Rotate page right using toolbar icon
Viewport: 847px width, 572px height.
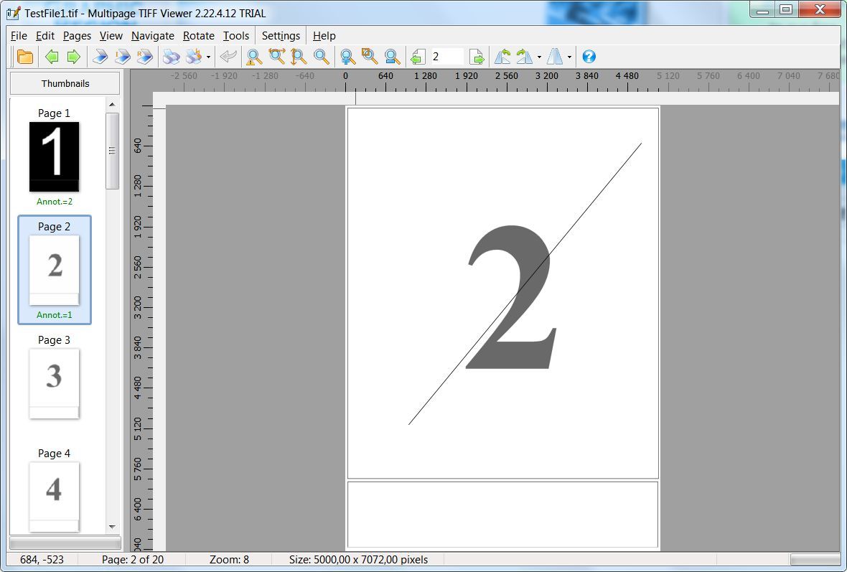tap(525, 57)
